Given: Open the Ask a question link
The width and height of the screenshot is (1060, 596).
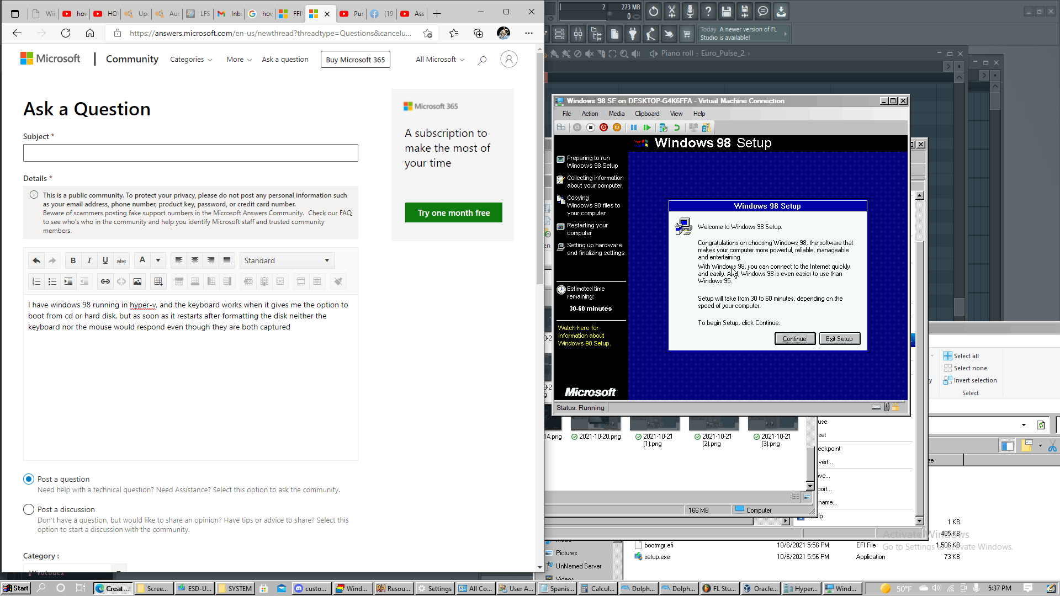Looking at the screenshot, I should (x=285, y=60).
